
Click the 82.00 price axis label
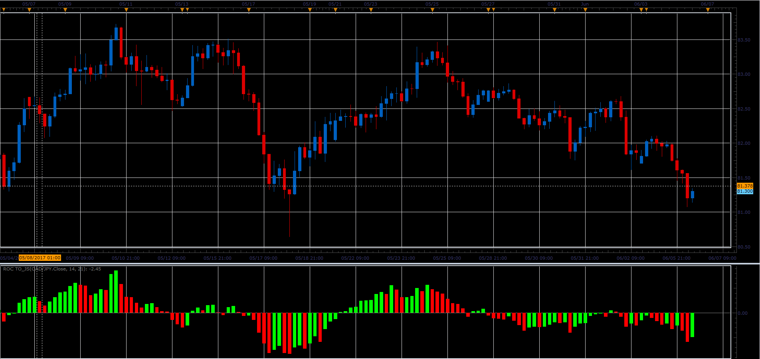tap(744, 143)
